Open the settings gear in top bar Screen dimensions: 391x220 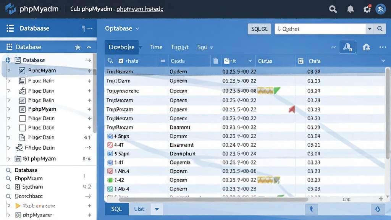pyautogui.click(x=367, y=9)
